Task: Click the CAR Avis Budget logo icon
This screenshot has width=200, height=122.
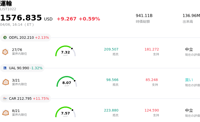Action: tap(5, 98)
